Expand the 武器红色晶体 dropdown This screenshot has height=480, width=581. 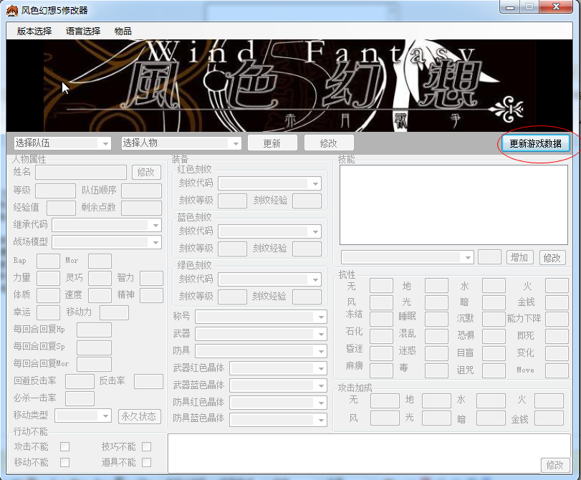point(278,368)
